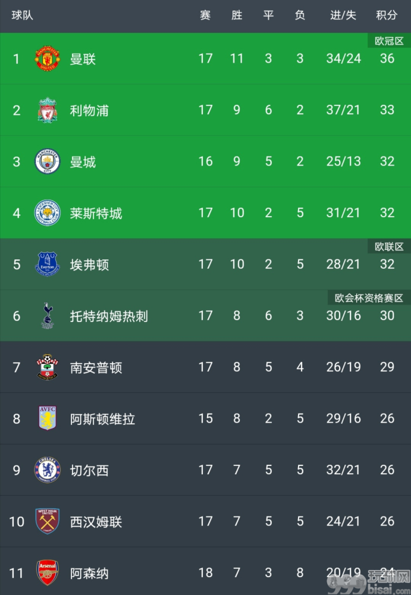Click the Leicester City fox badge
The height and width of the screenshot is (595, 411).
[x=48, y=213]
